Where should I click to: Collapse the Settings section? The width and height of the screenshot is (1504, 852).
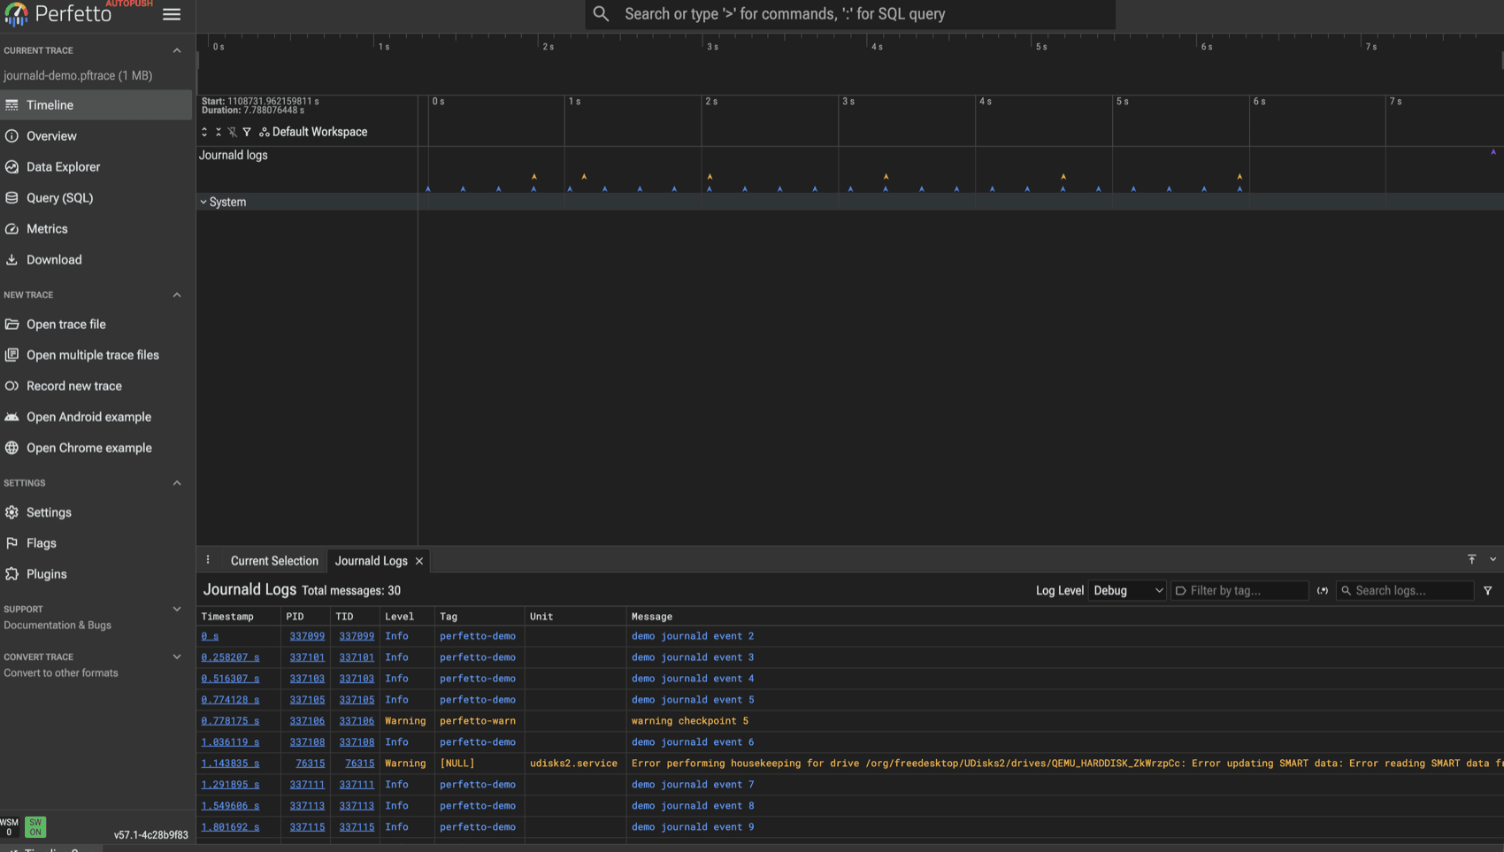[x=177, y=483]
